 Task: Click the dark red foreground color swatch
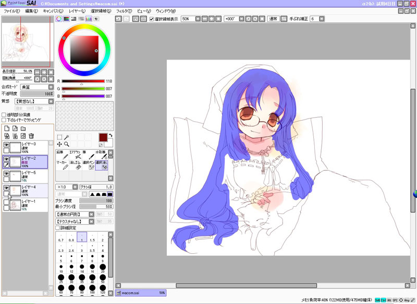(x=103, y=137)
